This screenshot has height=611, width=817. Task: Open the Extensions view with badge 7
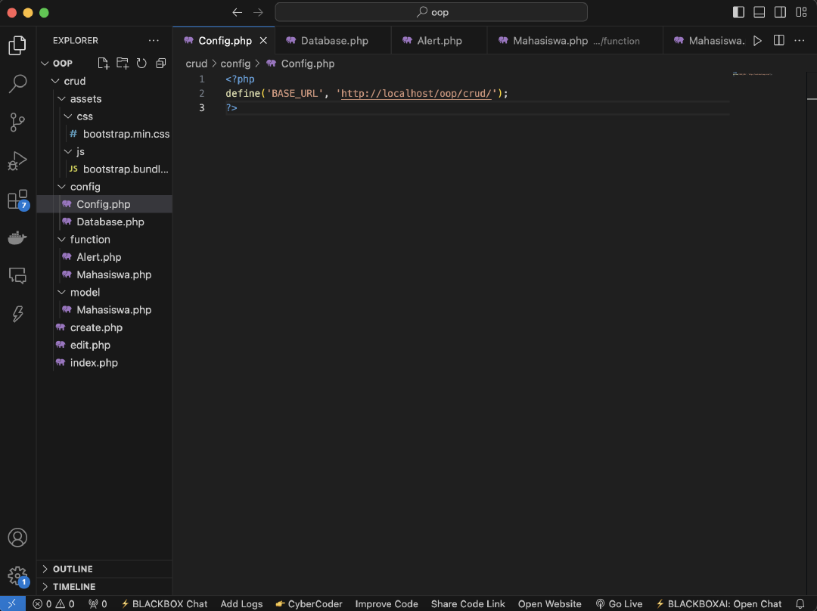pos(17,199)
